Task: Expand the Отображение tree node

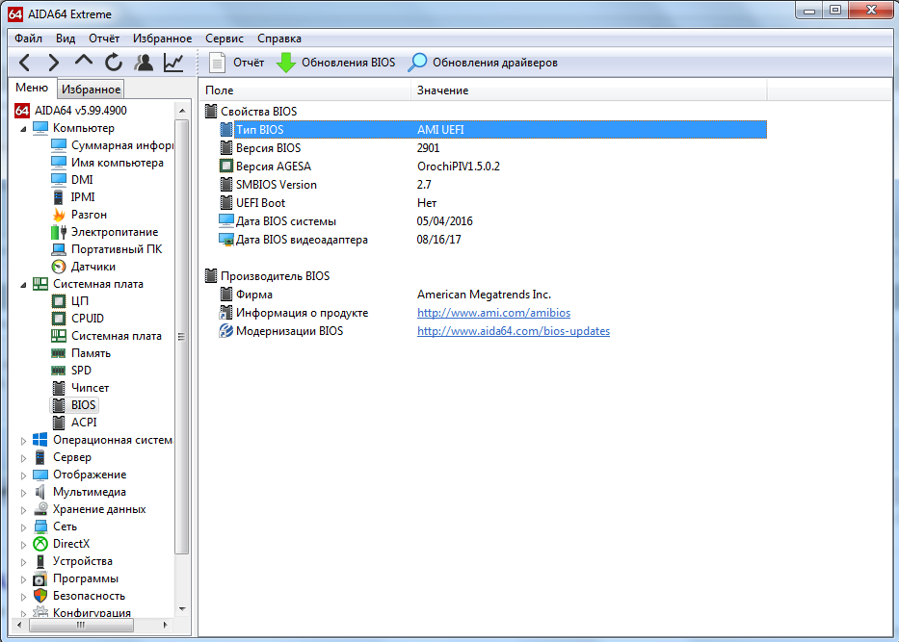Action: [x=23, y=475]
